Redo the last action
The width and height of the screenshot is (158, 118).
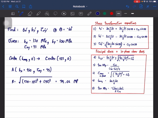(x=134, y=7)
